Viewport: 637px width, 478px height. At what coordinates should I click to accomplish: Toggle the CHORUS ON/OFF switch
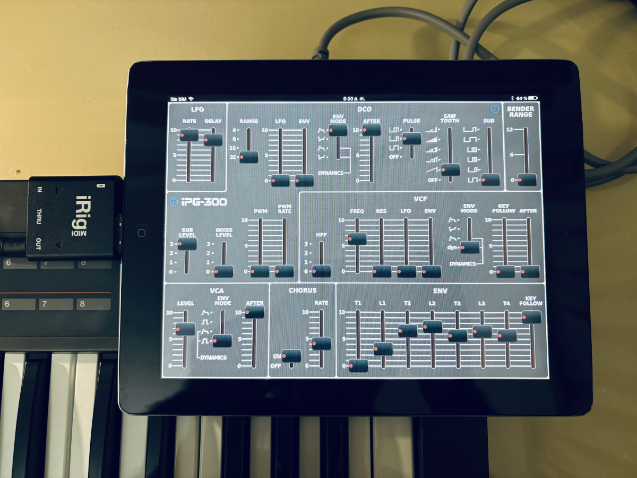[291, 356]
